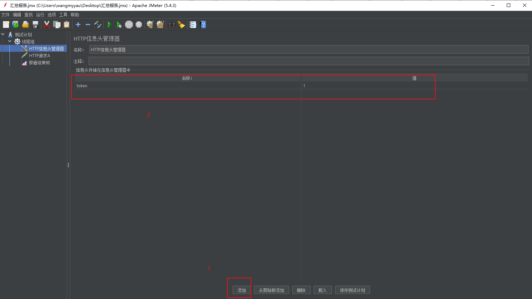
Task: Click the Copy icon in toolbar
Action: click(x=57, y=25)
